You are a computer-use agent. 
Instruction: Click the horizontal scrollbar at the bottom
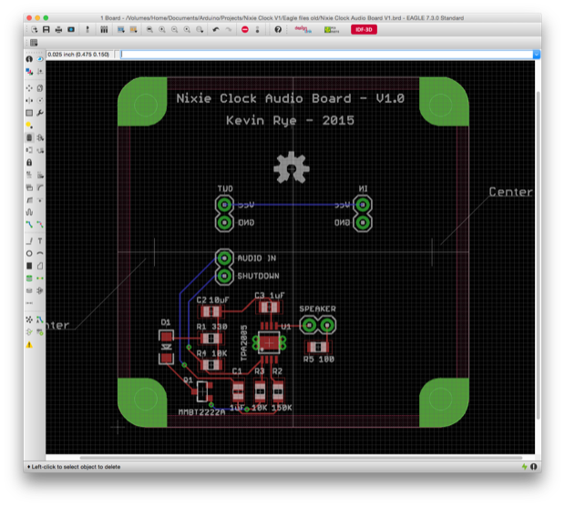tap(301, 458)
